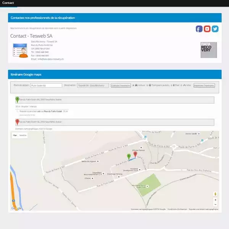Zoom in the map with plus button
Viewport: 229px width, 229px height.
215,200
